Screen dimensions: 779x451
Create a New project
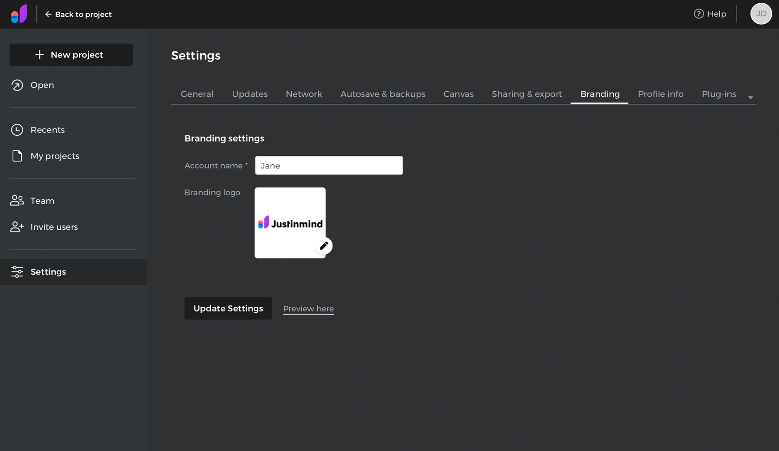tap(71, 55)
